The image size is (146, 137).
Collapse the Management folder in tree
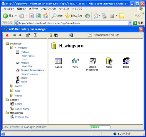7,113
